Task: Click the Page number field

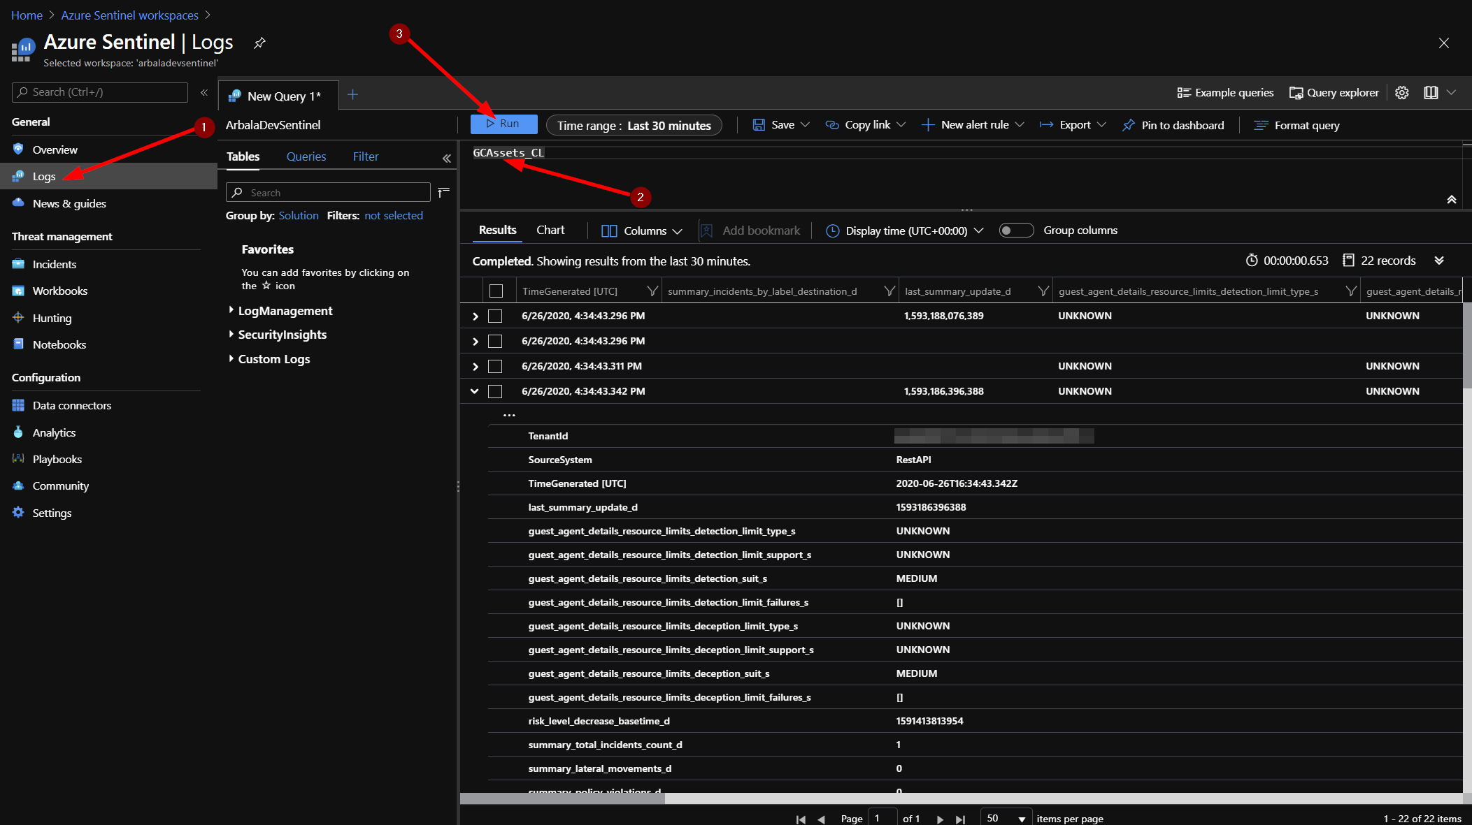Action: 883,818
